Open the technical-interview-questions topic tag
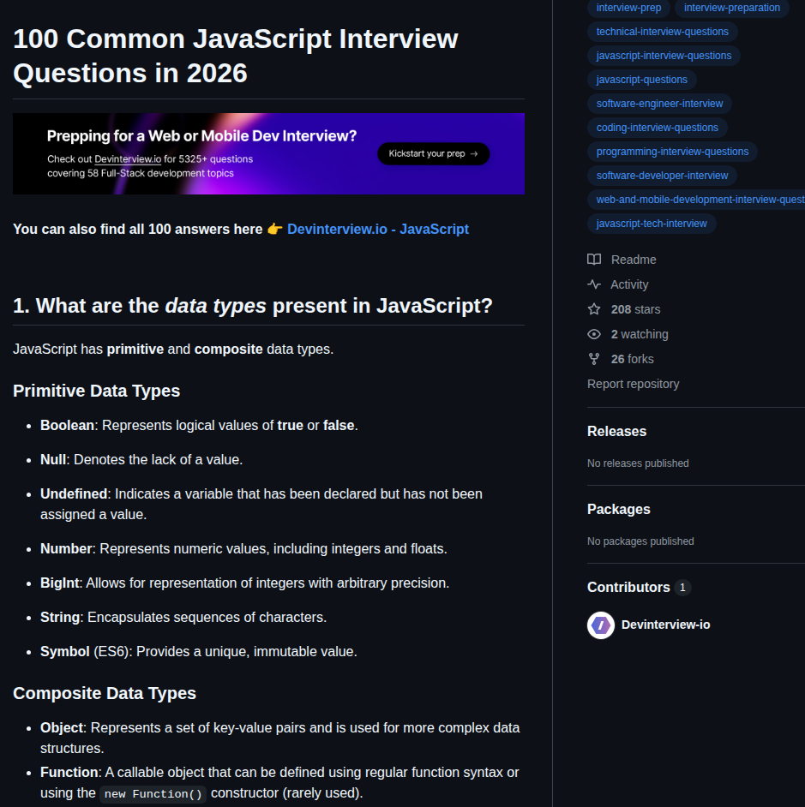Screen dimensions: 805x807 [662, 32]
